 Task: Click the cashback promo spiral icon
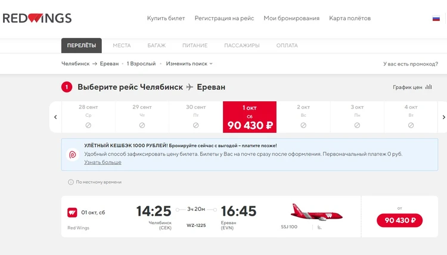73,155
